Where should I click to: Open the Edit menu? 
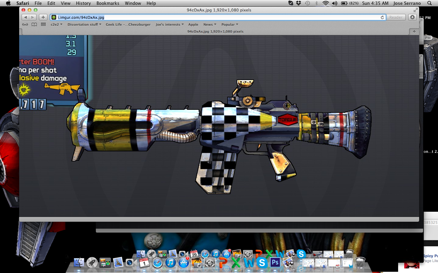pos(51,3)
